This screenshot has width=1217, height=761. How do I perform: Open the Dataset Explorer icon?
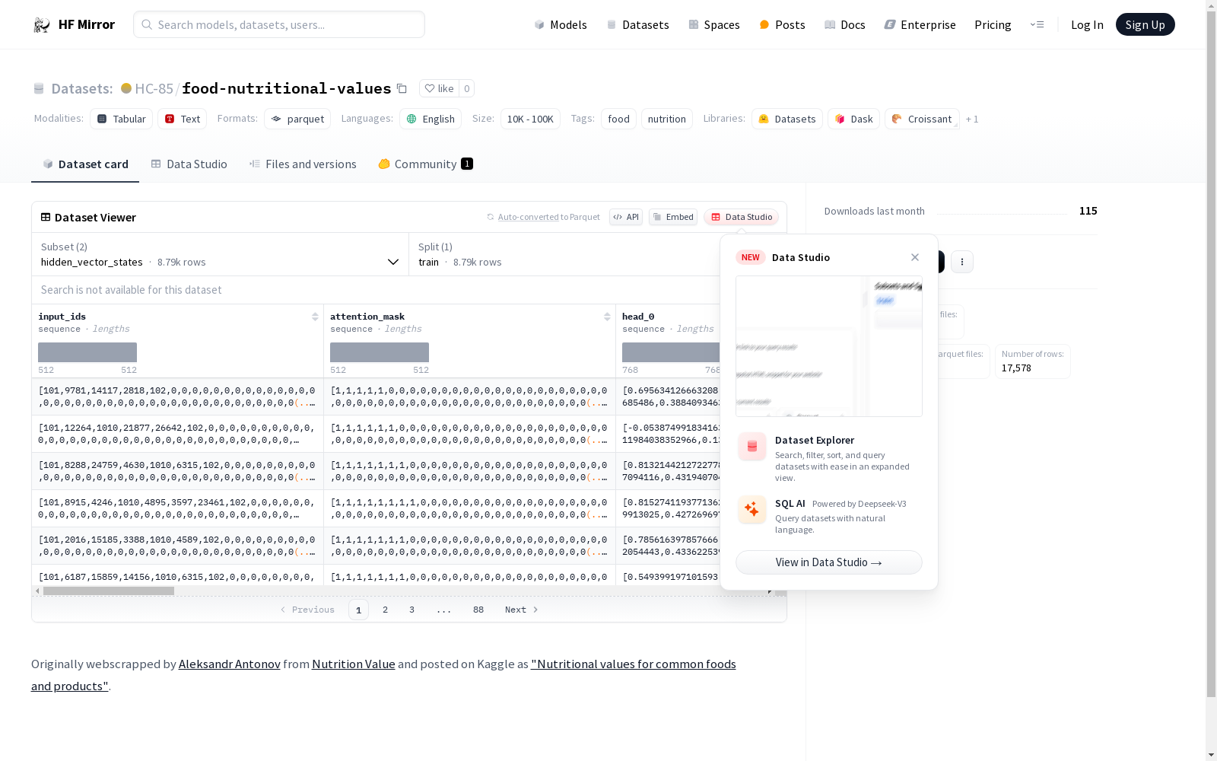click(752, 447)
